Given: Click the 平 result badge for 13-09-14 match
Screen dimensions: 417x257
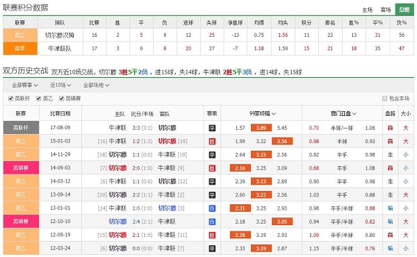Looking at the screenshot, I should click(x=212, y=194).
